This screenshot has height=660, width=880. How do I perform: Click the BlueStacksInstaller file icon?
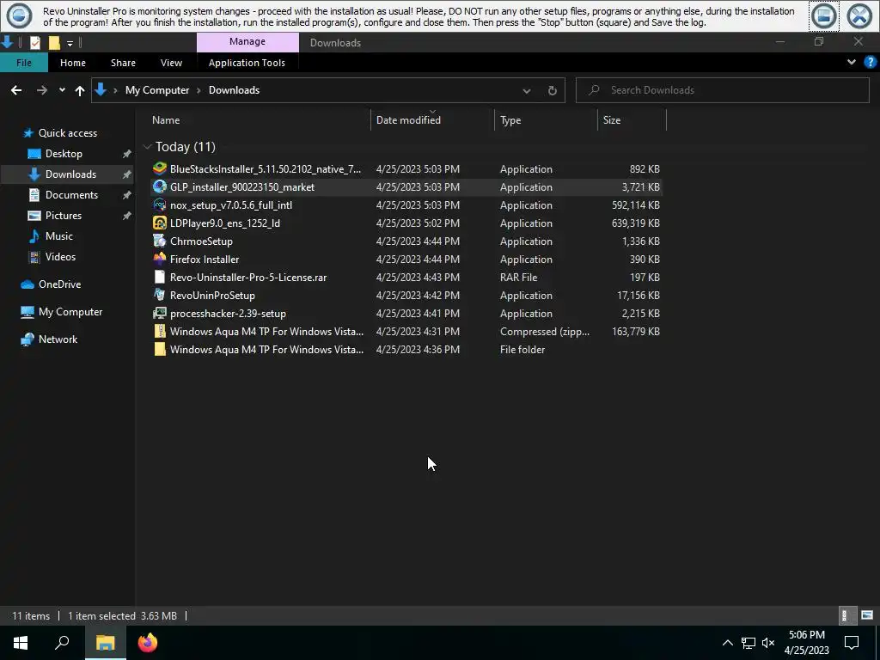click(160, 168)
